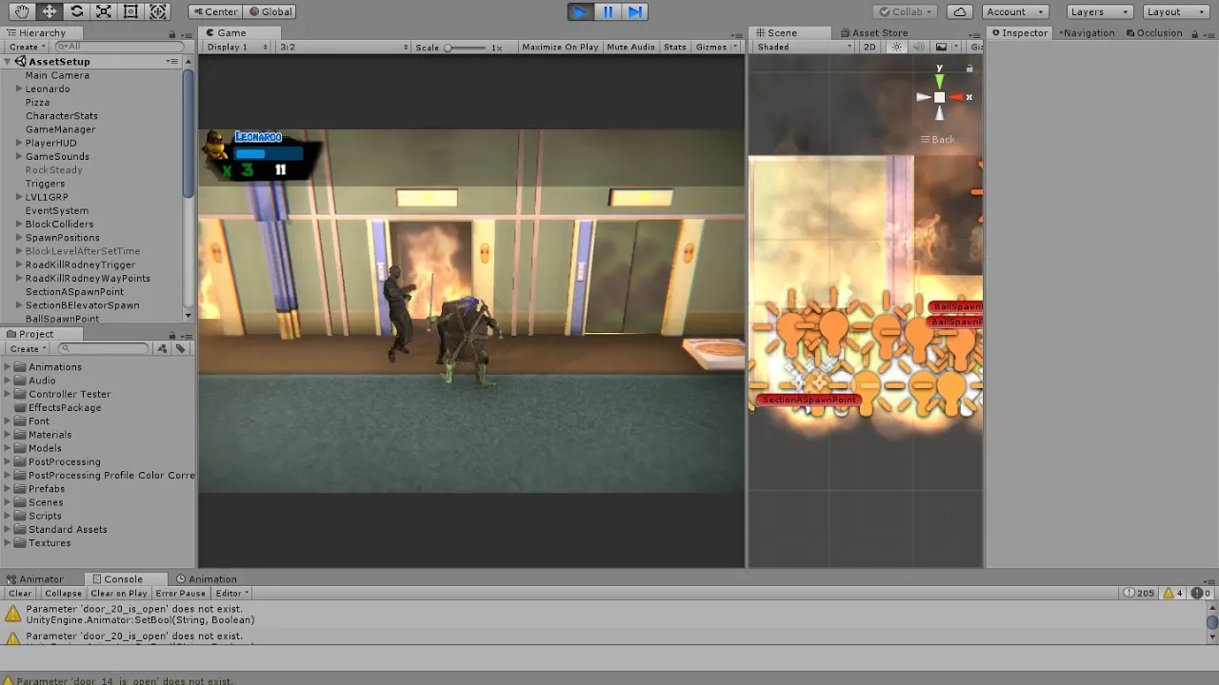
Task: Click the Play button
Action: 580,11
